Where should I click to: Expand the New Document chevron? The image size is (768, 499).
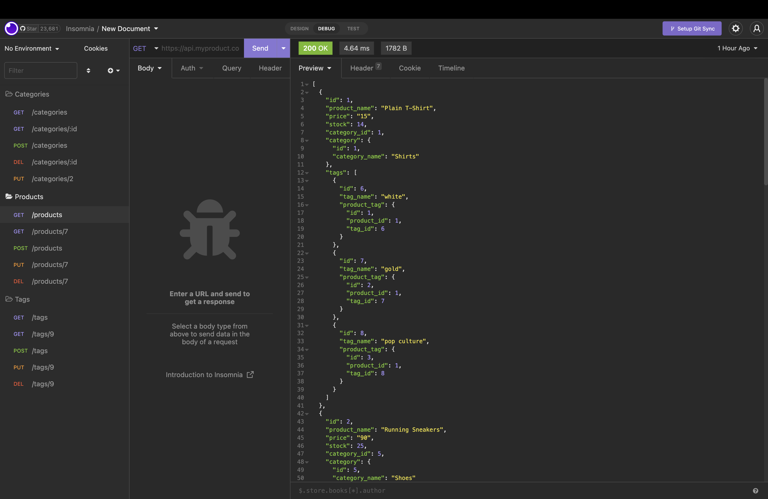(156, 29)
